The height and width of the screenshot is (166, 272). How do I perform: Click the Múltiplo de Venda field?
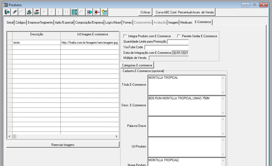[x=169, y=58]
